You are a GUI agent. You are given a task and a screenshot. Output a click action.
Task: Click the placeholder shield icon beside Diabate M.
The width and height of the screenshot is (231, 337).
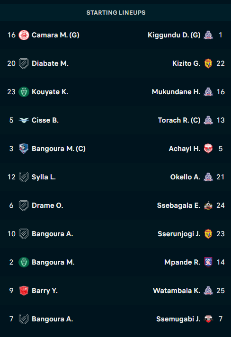click(24, 63)
